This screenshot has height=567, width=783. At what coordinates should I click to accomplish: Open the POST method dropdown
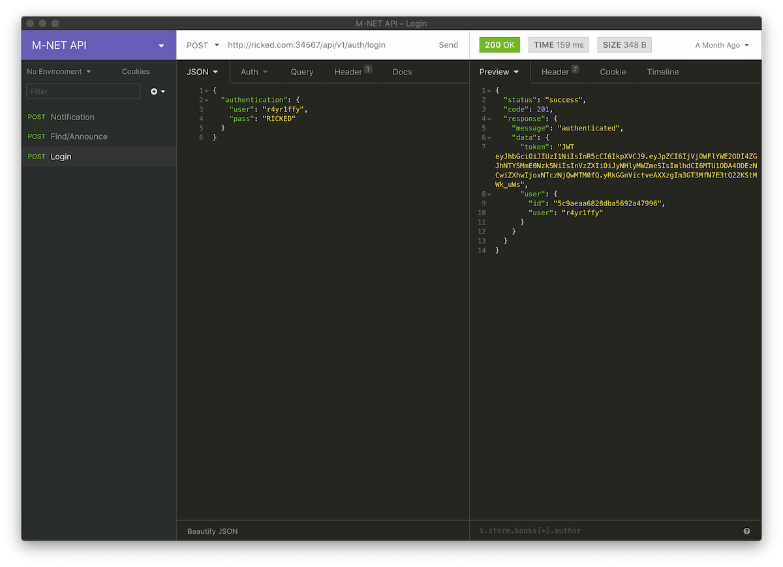pos(202,45)
